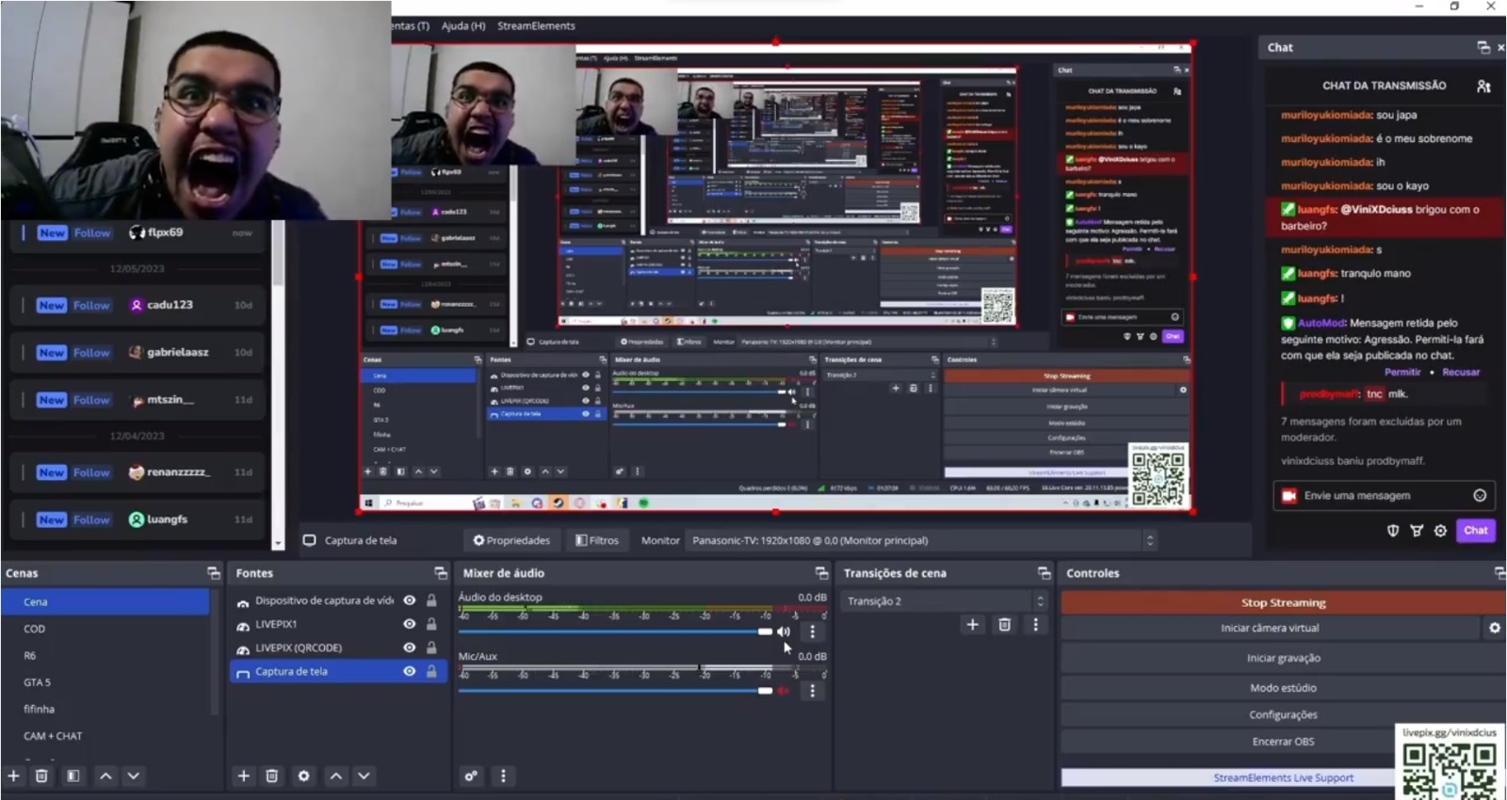
Task: Move scene down arrow in Cenas
Action: [134, 776]
